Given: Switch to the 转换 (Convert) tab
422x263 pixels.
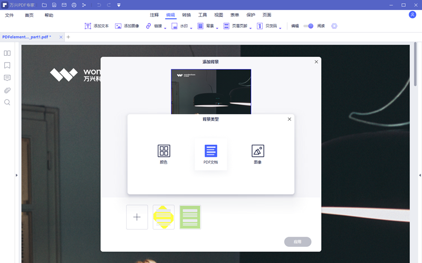Looking at the screenshot, I should pos(187,15).
